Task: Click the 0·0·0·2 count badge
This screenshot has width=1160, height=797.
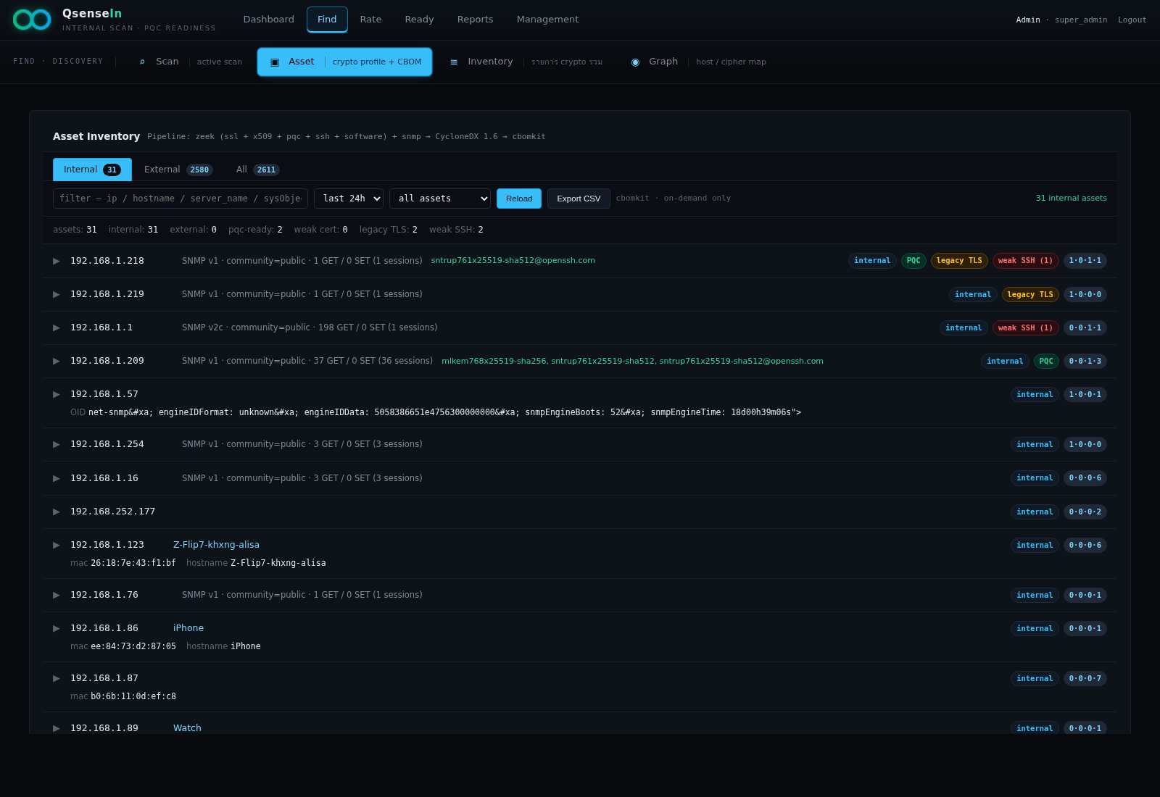Action: click(x=1085, y=512)
